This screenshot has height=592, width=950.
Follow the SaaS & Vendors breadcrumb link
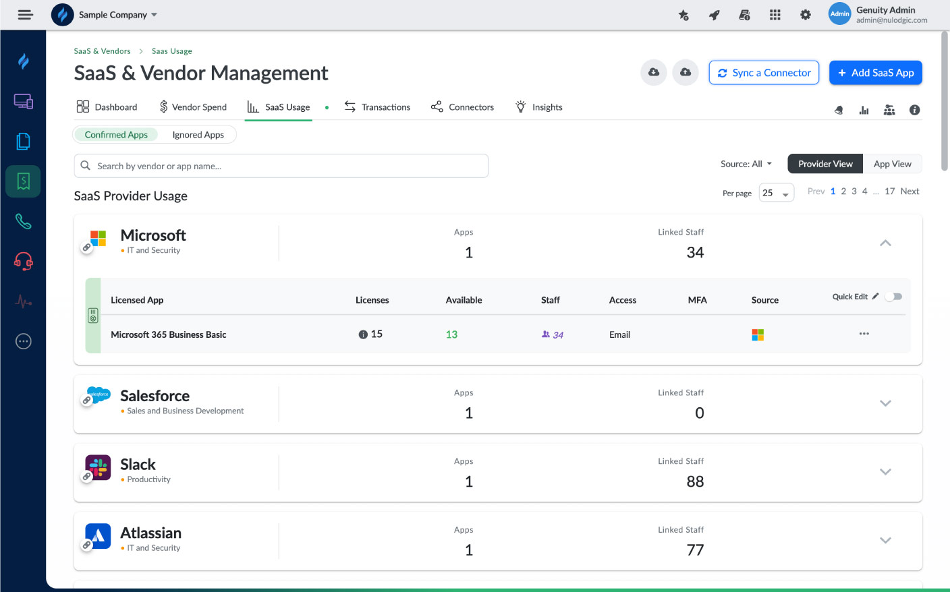(x=102, y=51)
